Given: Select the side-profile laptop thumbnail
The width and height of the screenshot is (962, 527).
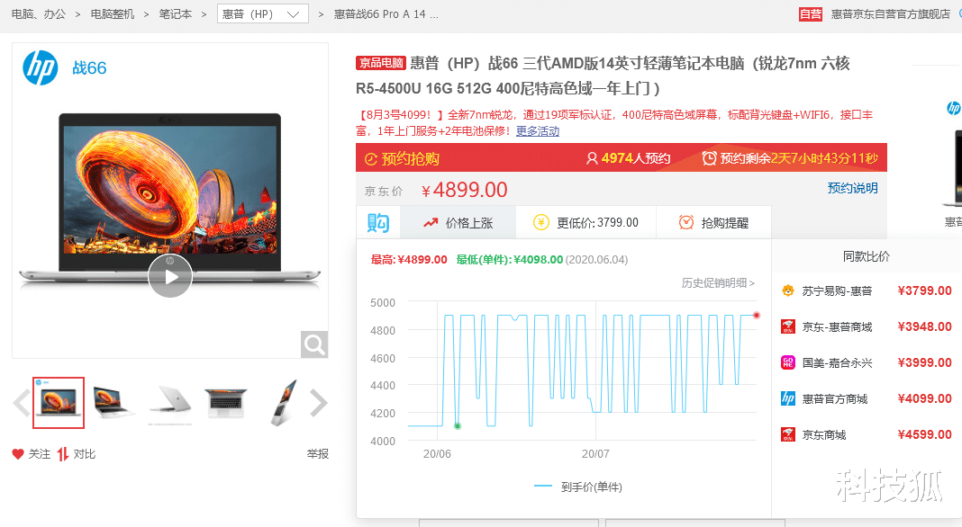Looking at the screenshot, I should tap(284, 403).
